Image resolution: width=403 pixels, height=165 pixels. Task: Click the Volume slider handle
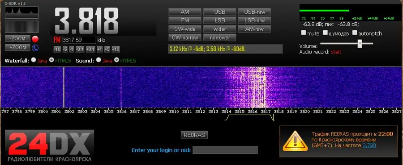[360, 44]
